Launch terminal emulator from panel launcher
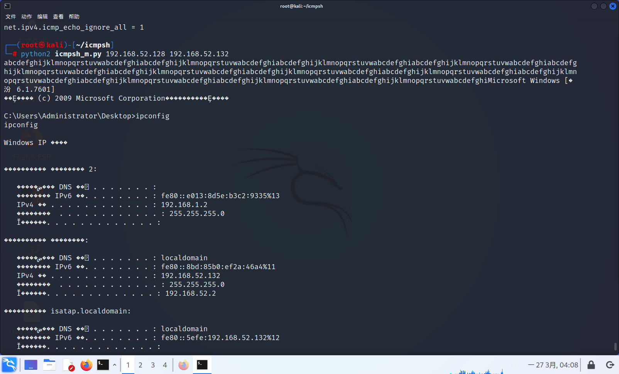619x374 pixels. tap(103, 365)
